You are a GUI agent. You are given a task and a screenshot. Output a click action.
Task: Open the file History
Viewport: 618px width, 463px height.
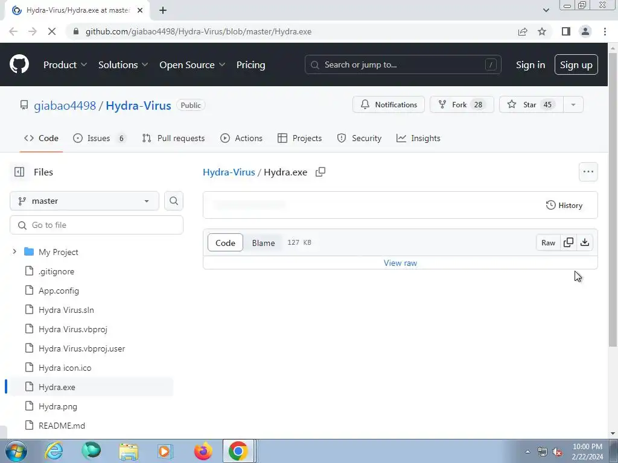pos(564,205)
